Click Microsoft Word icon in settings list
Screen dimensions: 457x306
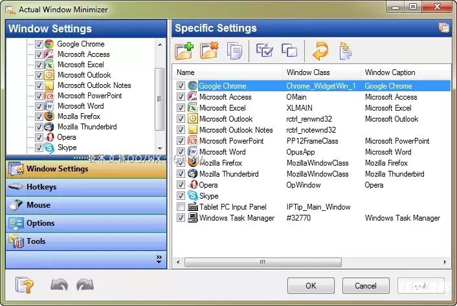point(193,151)
